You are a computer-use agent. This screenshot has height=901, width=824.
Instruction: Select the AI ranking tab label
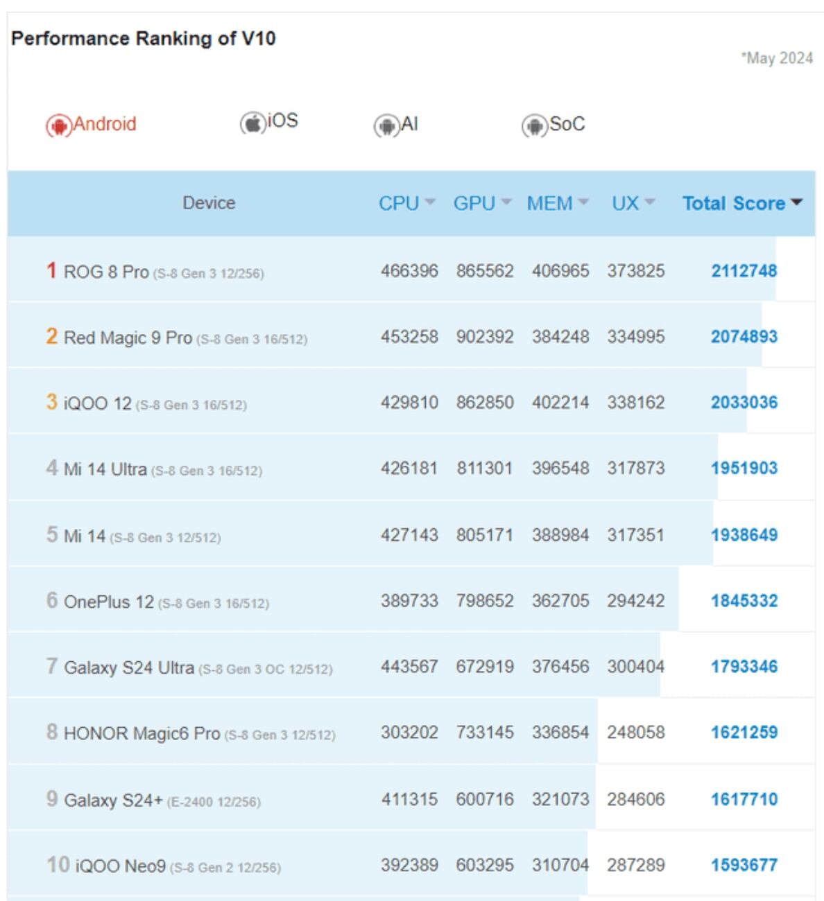click(409, 124)
